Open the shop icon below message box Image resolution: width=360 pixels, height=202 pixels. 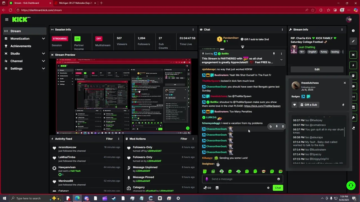click(x=217, y=188)
